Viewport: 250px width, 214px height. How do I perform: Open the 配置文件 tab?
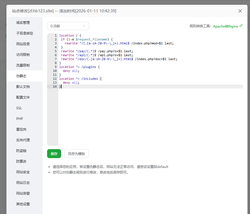click(23, 97)
